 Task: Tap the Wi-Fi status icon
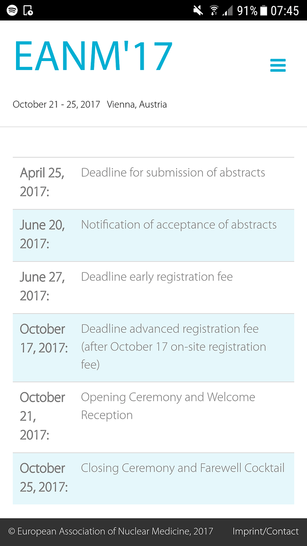214,10
